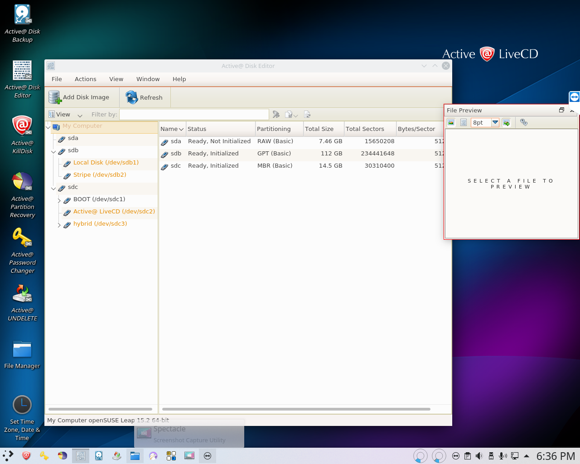Click the image view icon in File Preview
The width and height of the screenshot is (580, 464).
click(x=451, y=122)
